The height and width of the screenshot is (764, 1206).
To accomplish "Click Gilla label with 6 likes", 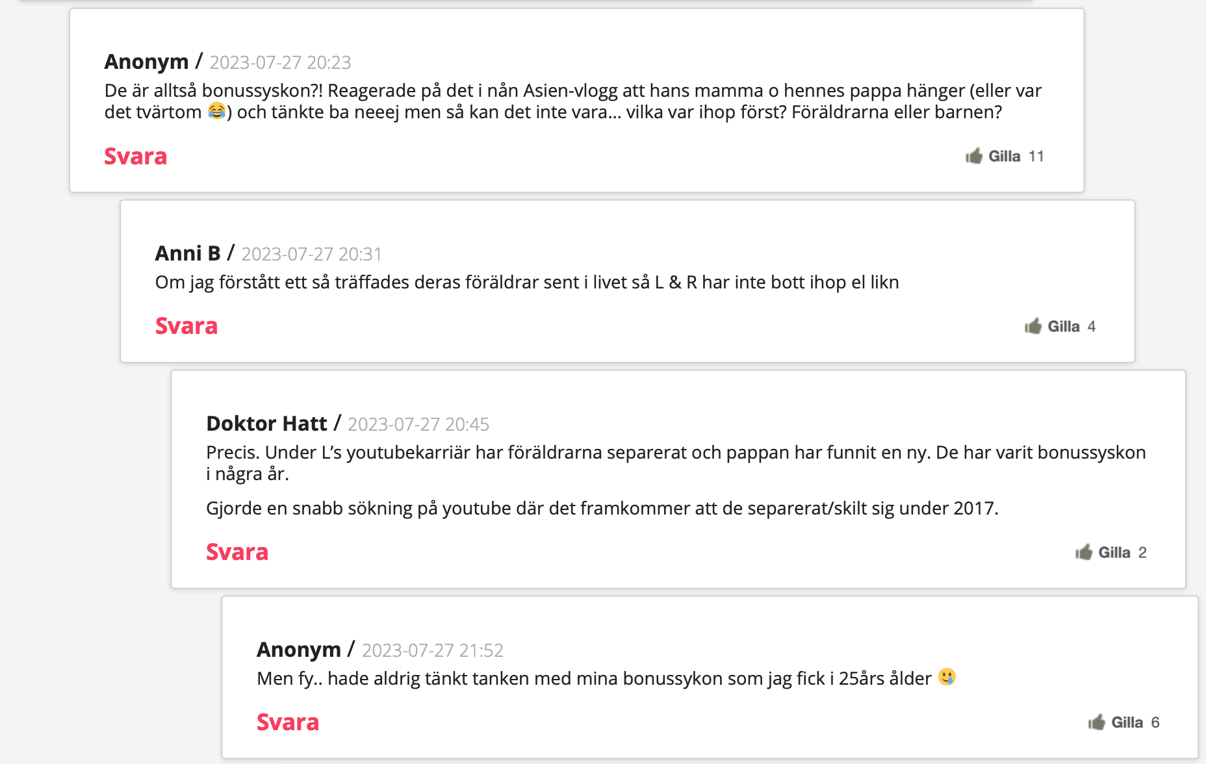I will (x=1127, y=723).
